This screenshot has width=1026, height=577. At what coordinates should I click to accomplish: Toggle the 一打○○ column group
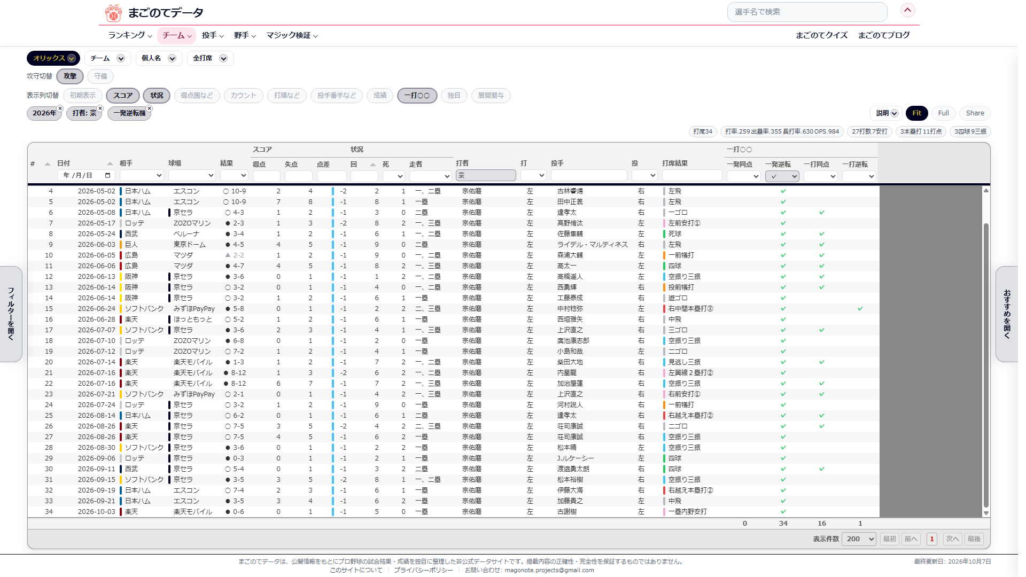click(417, 96)
